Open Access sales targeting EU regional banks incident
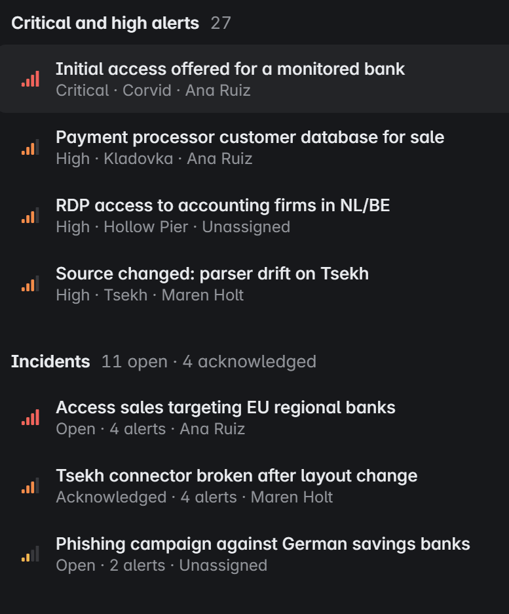 tap(254, 417)
